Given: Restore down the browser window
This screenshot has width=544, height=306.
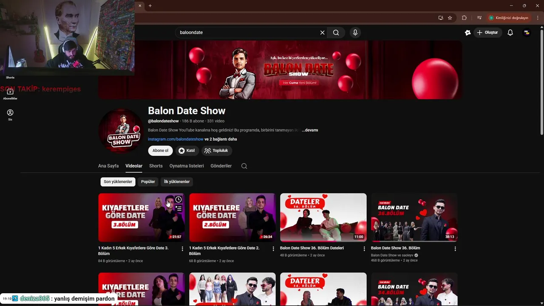Looking at the screenshot, I should [x=524, y=6].
